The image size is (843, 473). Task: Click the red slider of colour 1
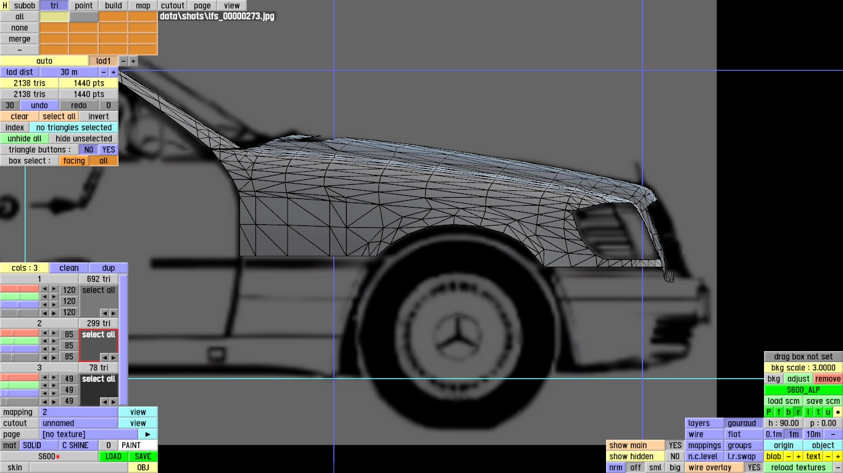click(20, 289)
